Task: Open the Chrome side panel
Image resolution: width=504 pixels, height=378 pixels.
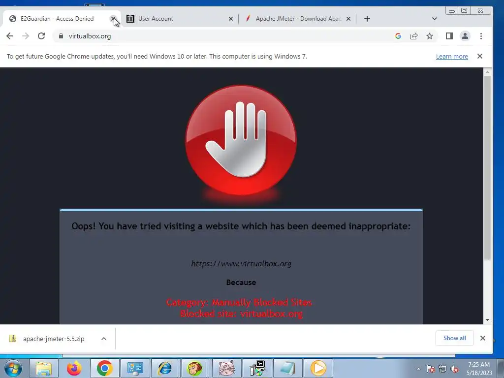Action: [x=449, y=36]
